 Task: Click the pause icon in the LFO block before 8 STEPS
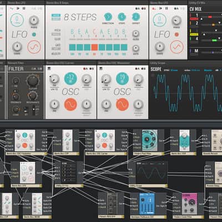[x=24, y=8]
